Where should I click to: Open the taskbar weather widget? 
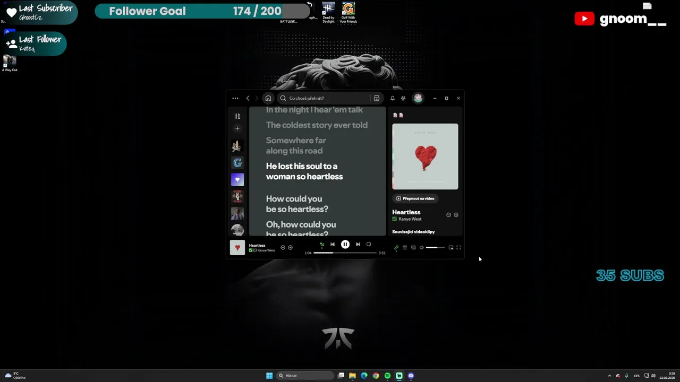14,376
